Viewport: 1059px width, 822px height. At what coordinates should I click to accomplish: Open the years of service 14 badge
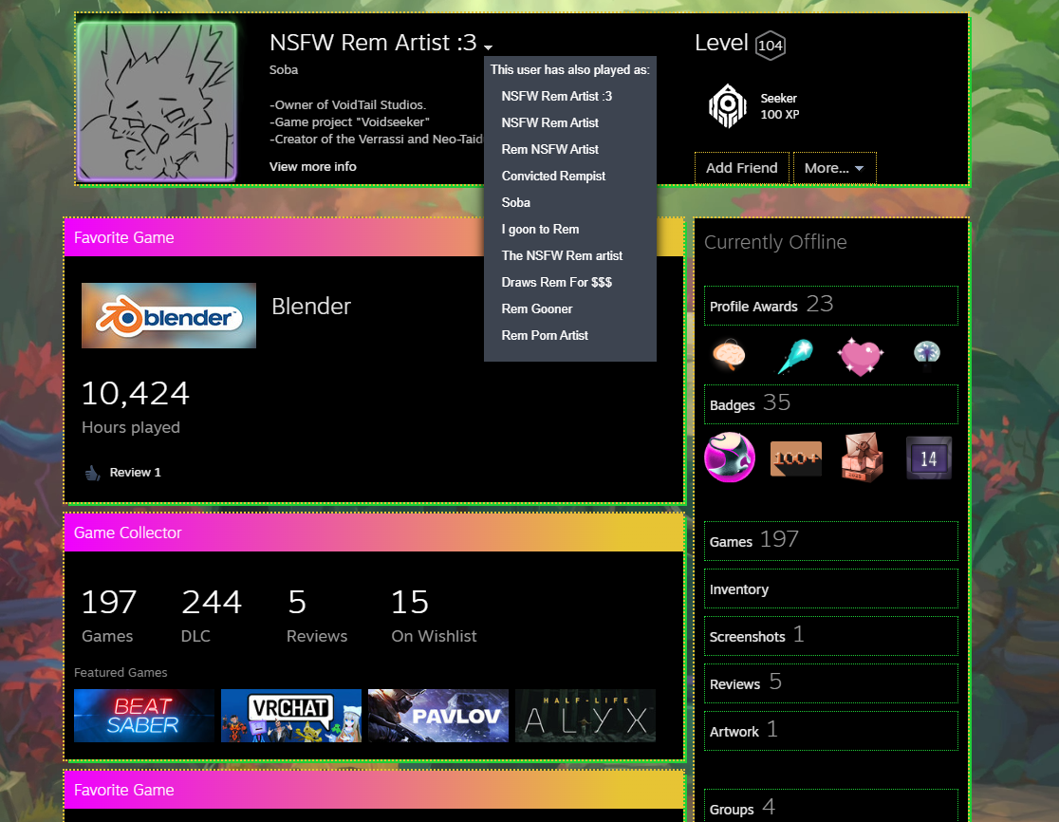click(x=928, y=458)
